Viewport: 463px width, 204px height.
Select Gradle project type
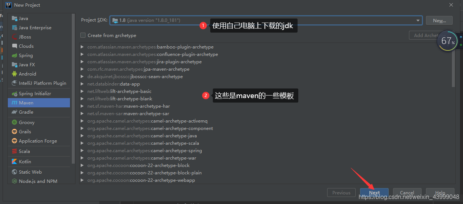39,112
